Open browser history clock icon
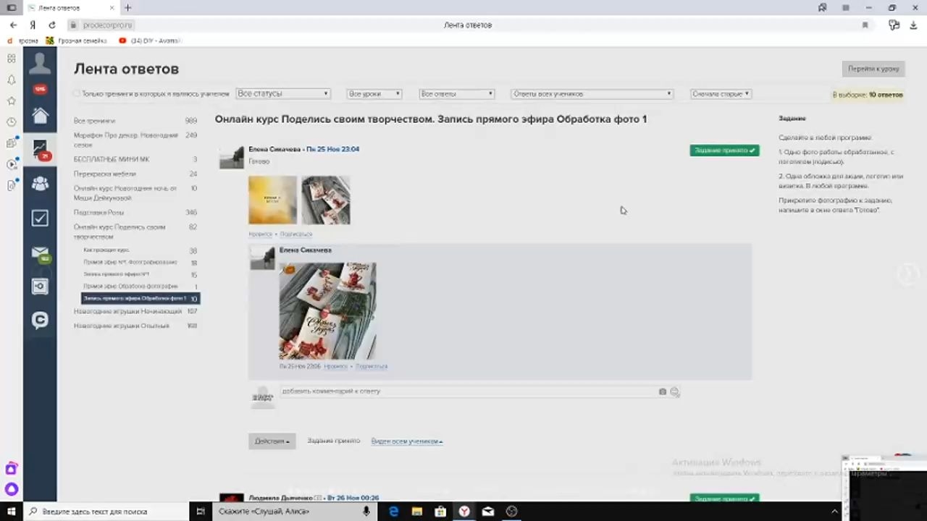927x521 pixels. pyautogui.click(x=11, y=122)
